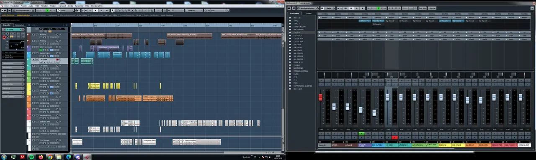This screenshot has height=160, width=536.
Task: Click -12.0 volume value on STEPS & FLOOR channel
Action: tap(361, 130)
